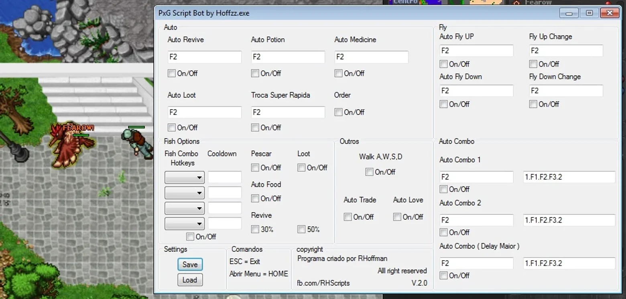The width and height of the screenshot is (626, 299).
Task: Edit the Delay Maior combo sequence field
Action: point(569,263)
